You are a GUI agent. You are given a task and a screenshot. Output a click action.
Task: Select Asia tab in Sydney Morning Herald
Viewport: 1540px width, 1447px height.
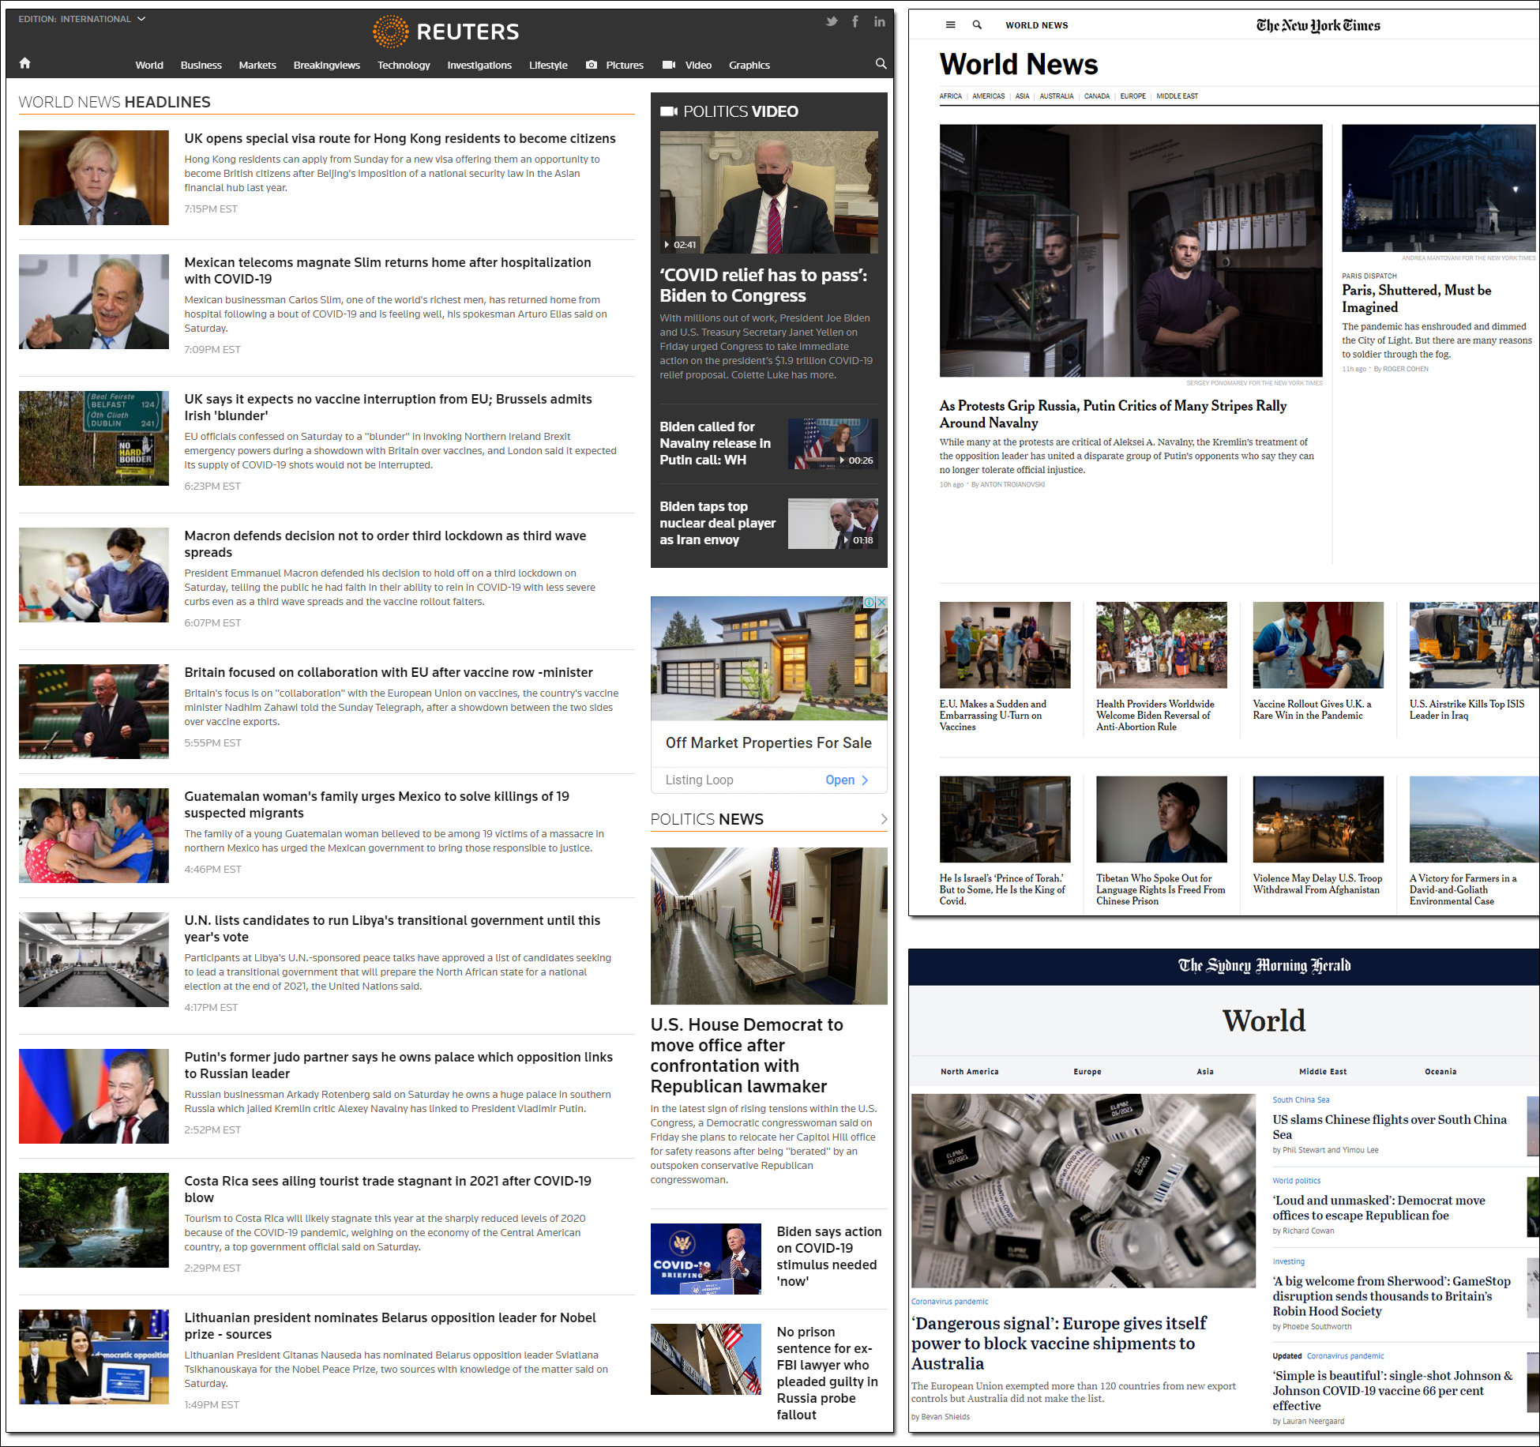(x=1204, y=1072)
